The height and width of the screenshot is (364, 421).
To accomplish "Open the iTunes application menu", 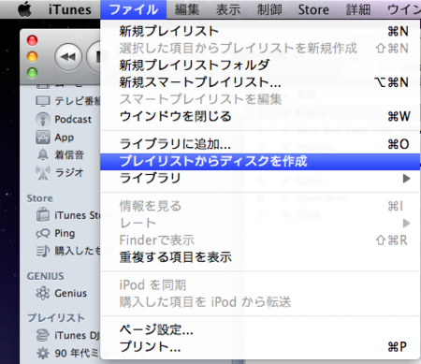I will point(70,9).
